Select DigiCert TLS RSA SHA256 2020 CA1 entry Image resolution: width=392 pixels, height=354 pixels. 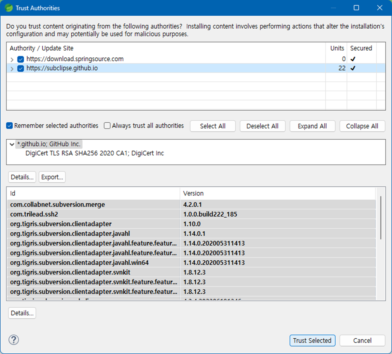pos(95,153)
